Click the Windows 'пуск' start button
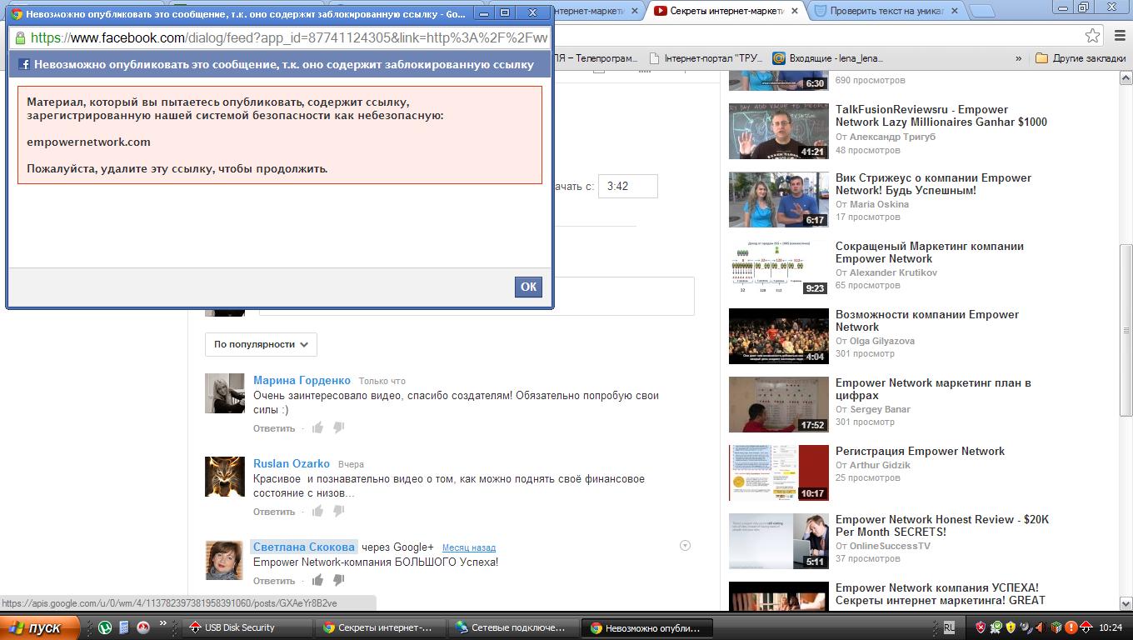This screenshot has height=640, width=1133. point(40,627)
